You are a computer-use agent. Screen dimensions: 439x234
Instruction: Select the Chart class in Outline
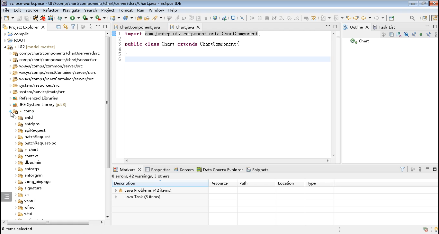pos(363,41)
